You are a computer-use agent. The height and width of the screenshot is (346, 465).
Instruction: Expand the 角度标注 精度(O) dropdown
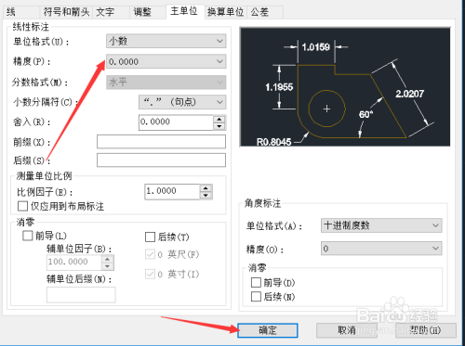click(381, 249)
